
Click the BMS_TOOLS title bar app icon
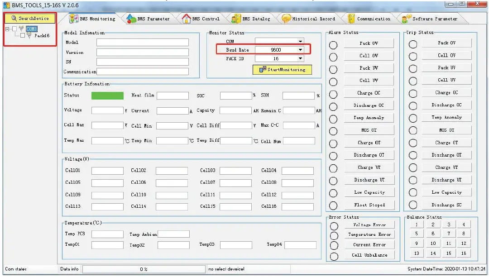pos(6,5)
